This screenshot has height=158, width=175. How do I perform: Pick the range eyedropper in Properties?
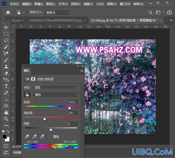[27, 136]
